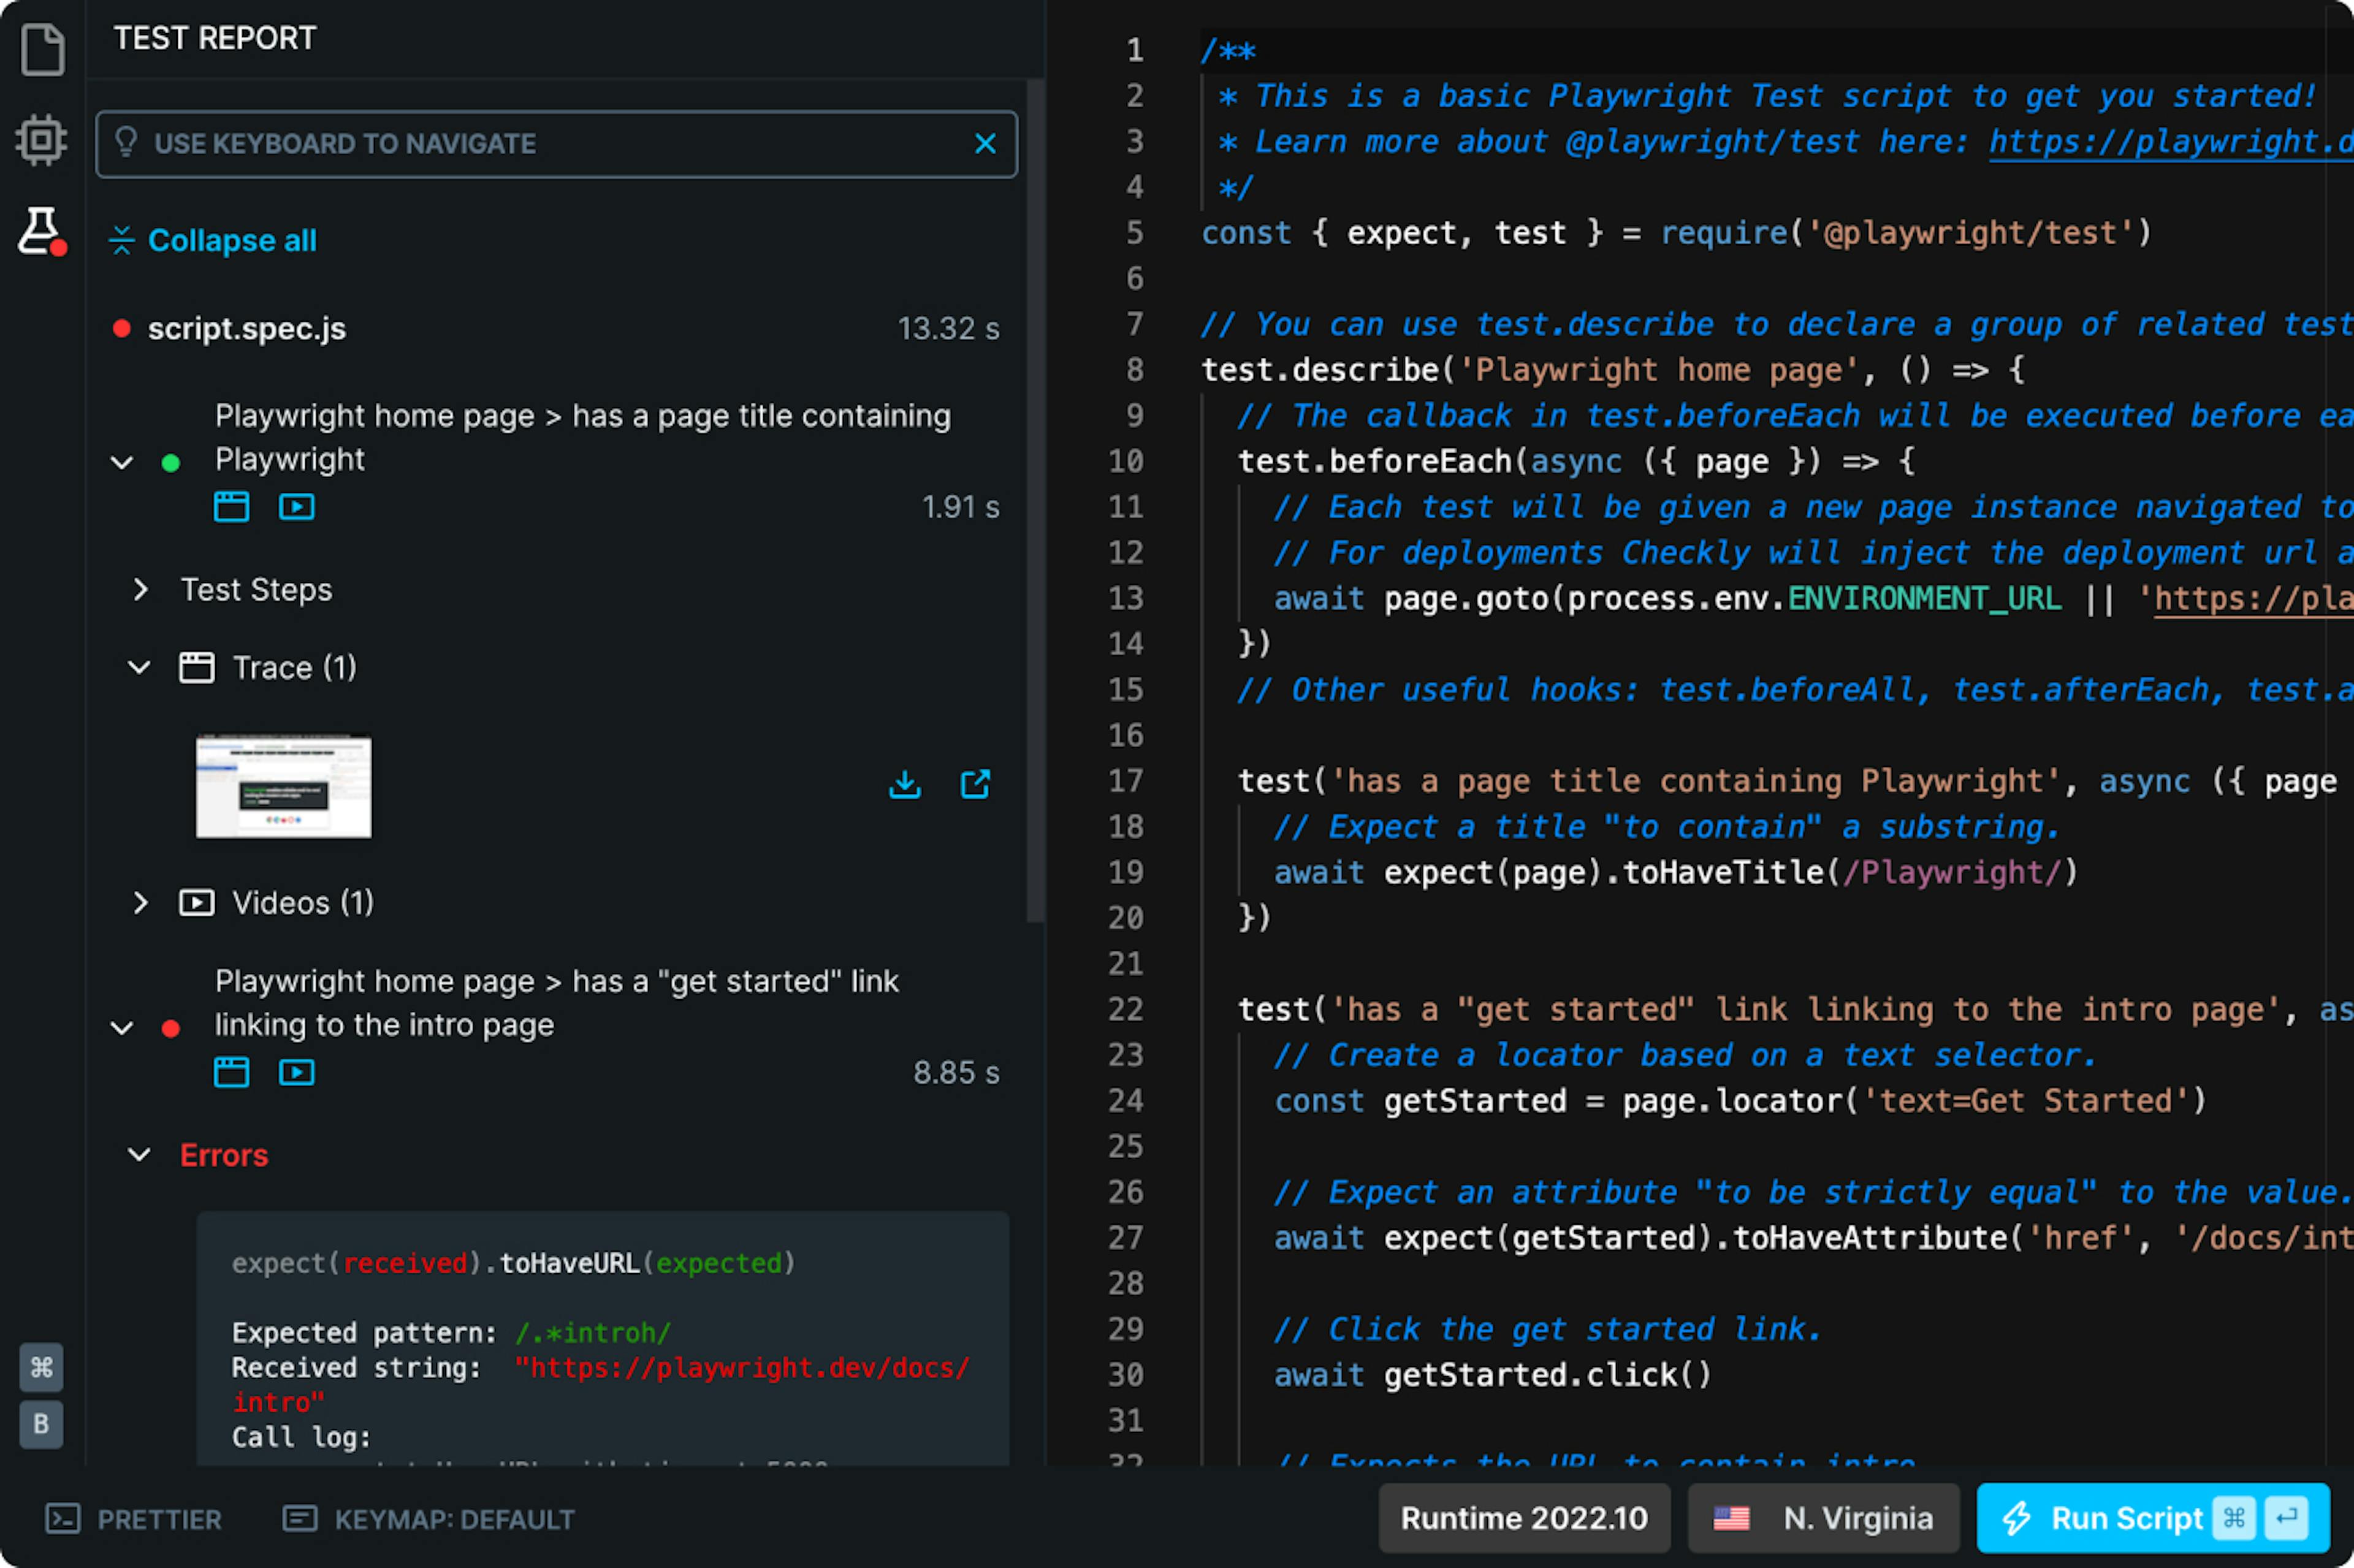Open trace in external viewer
The width and height of the screenshot is (2354, 1568).
(x=975, y=785)
